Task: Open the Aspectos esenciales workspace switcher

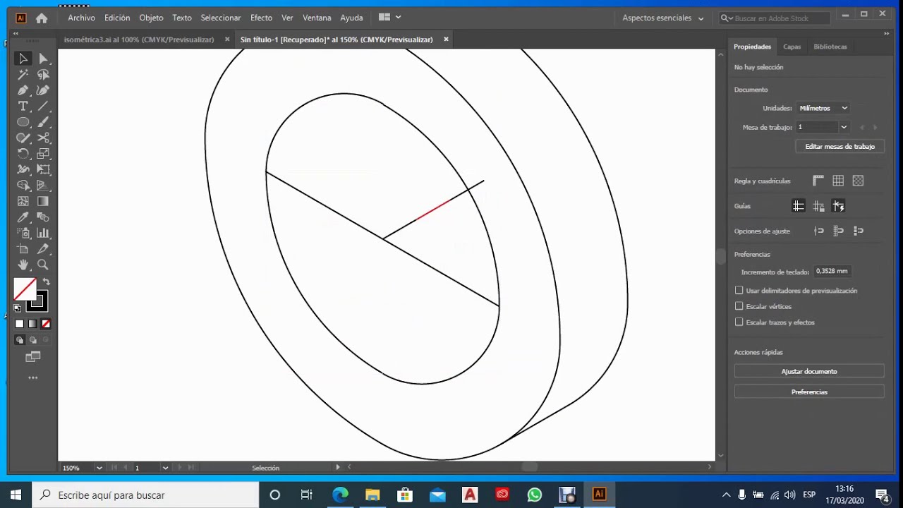Action: click(662, 18)
